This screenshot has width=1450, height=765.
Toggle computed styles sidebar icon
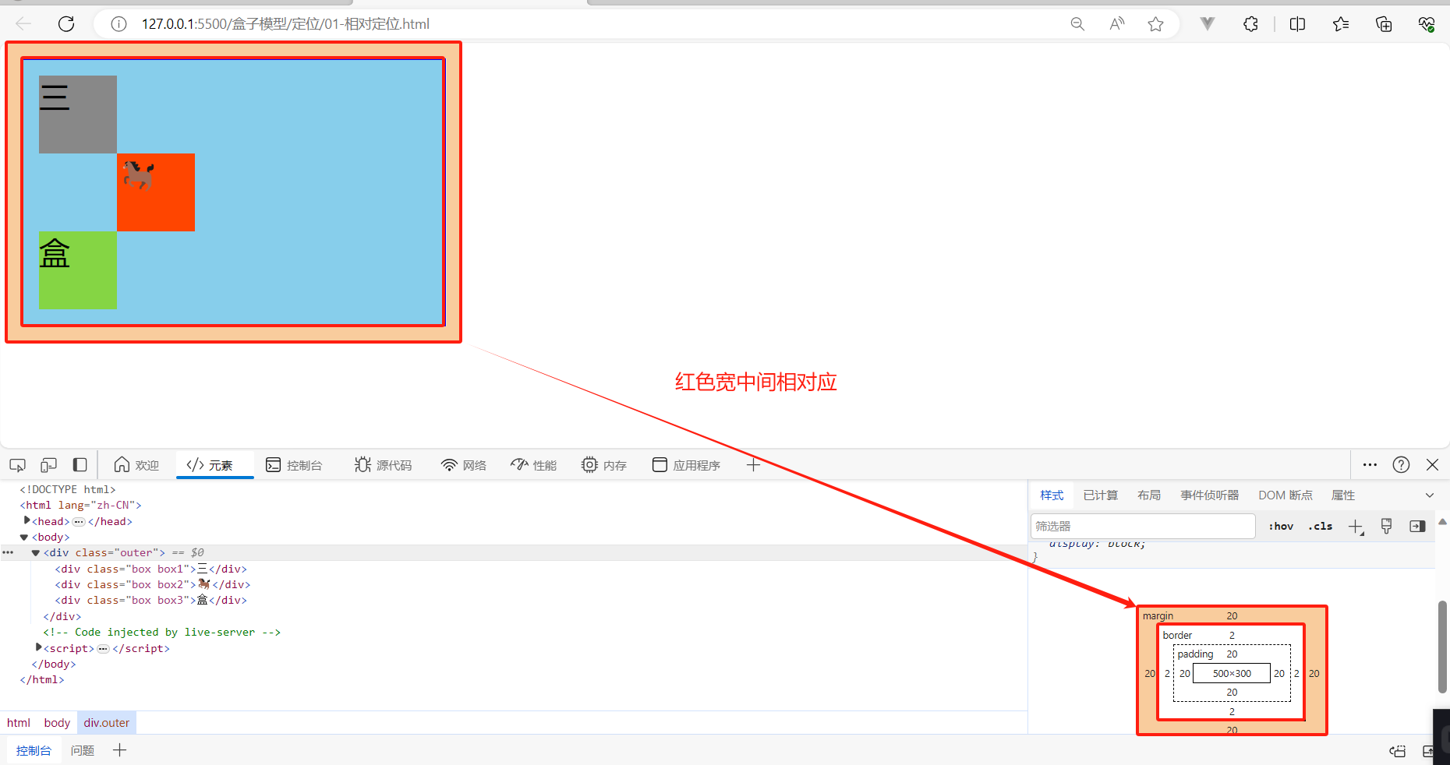(x=1417, y=527)
